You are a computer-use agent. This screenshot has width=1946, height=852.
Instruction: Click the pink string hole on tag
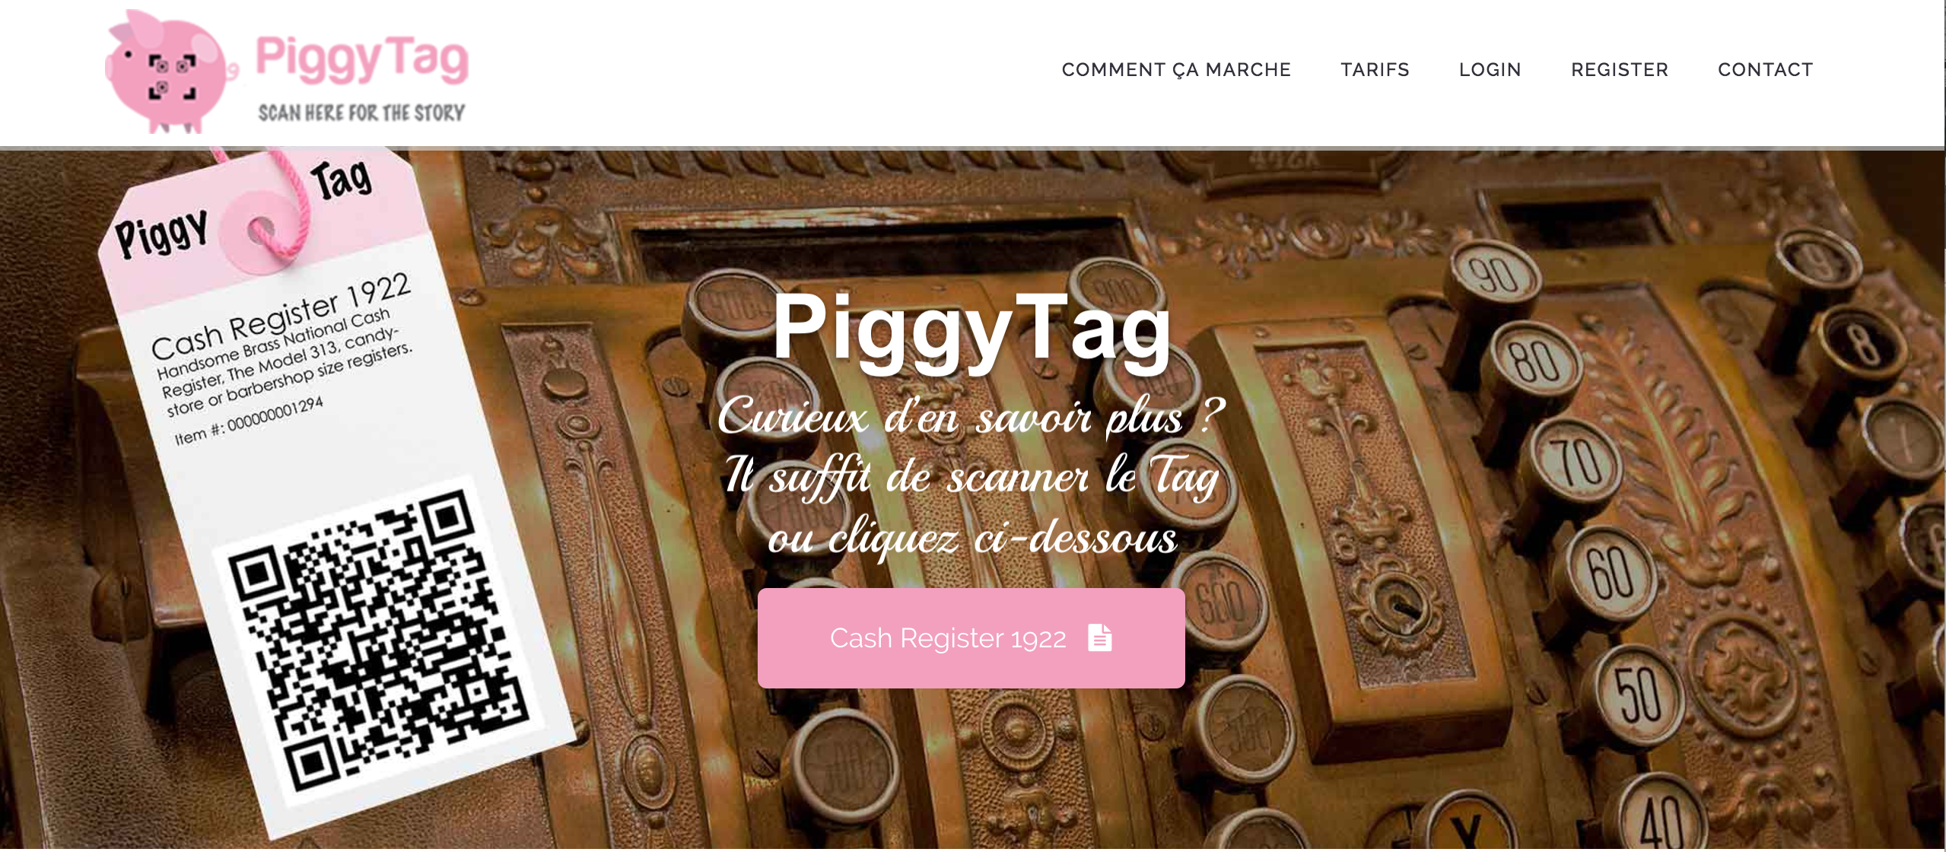pyautogui.click(x=262, y=229)
